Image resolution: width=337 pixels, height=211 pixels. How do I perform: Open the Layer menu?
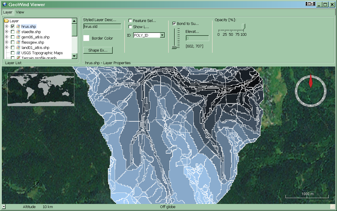[8, 12]
